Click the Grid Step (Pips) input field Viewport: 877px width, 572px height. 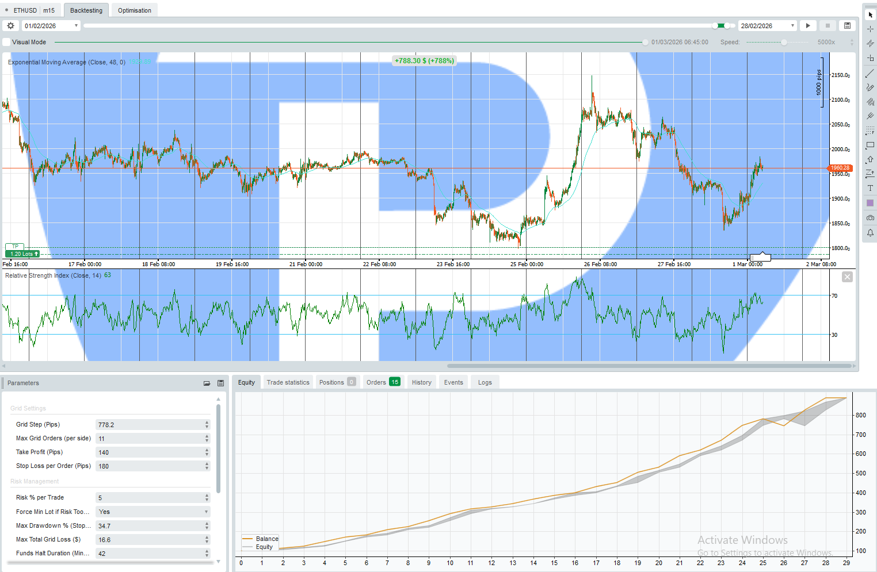[x=150, y=425]
